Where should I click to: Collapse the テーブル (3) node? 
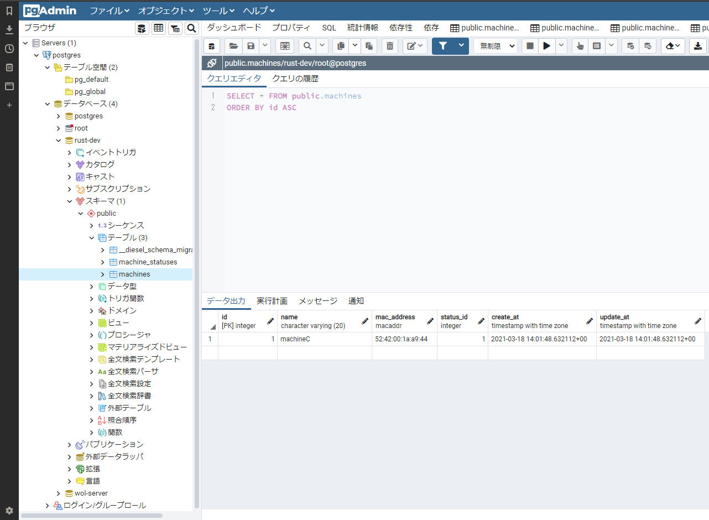pos(92,238)
